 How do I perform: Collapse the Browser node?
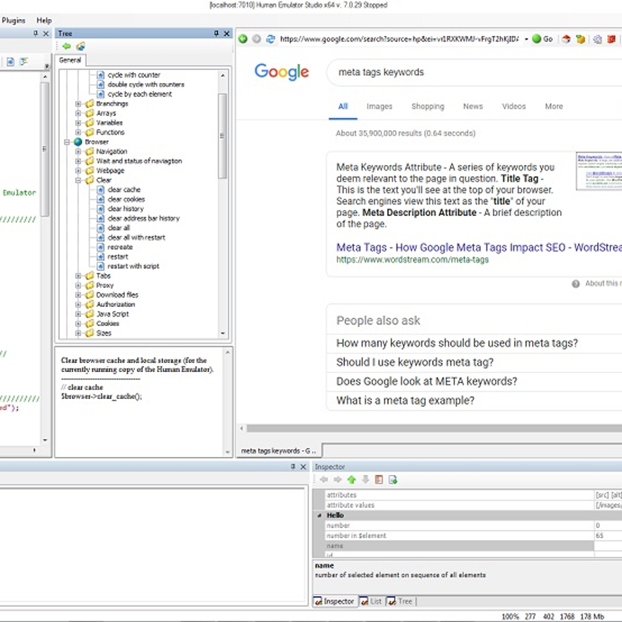(x=67, y=142)
